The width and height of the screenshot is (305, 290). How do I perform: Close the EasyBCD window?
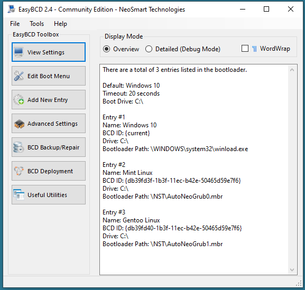tap(291, 9)
